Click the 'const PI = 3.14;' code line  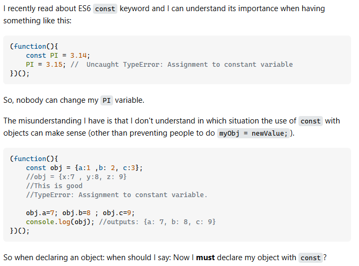[58, 55]
